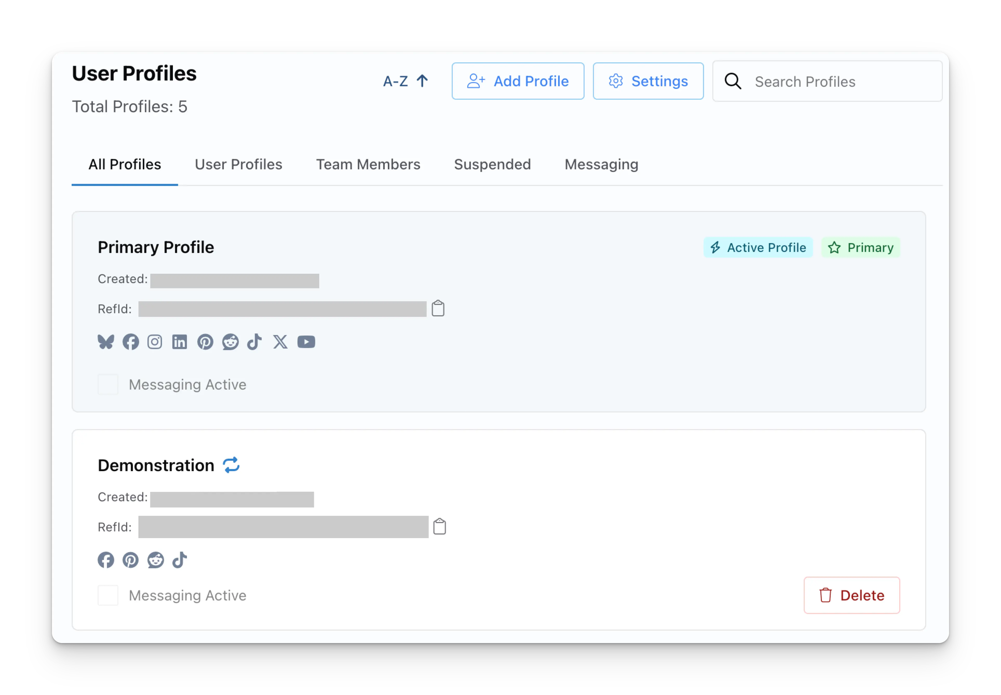Enable Messaging Active for Demonstration profile
This screenshot has width=1001, height=695.
coord(108,595)
